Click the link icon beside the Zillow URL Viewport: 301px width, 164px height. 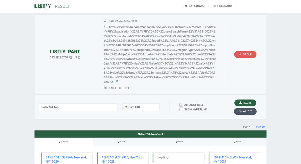pyautogui.click(x=105, y=27)
